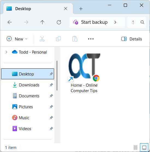The width and height of the screenshot is (150, 152).
Task: Click the pin icon beside Pictures
Action: tap(51, 107)
